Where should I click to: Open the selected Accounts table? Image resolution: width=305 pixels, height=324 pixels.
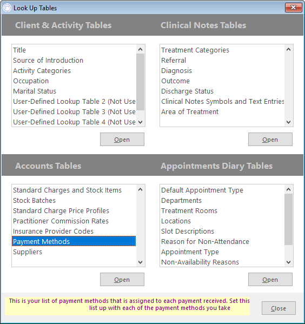pyautogui.click(x=122, y=280)
